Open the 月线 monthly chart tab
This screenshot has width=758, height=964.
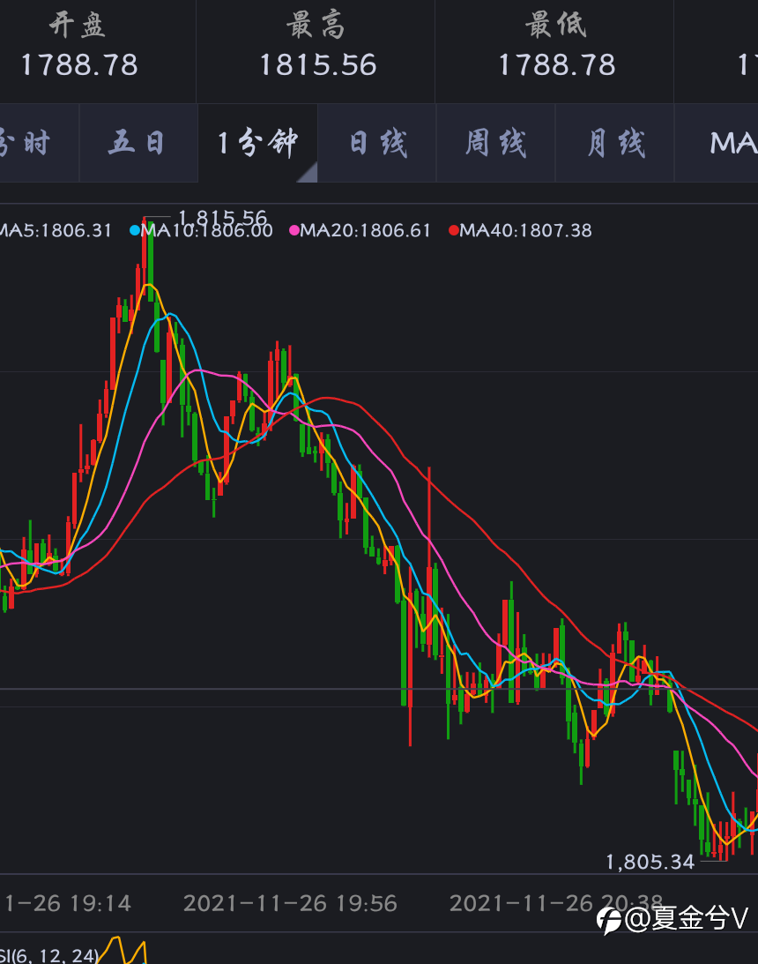point(615,143)
